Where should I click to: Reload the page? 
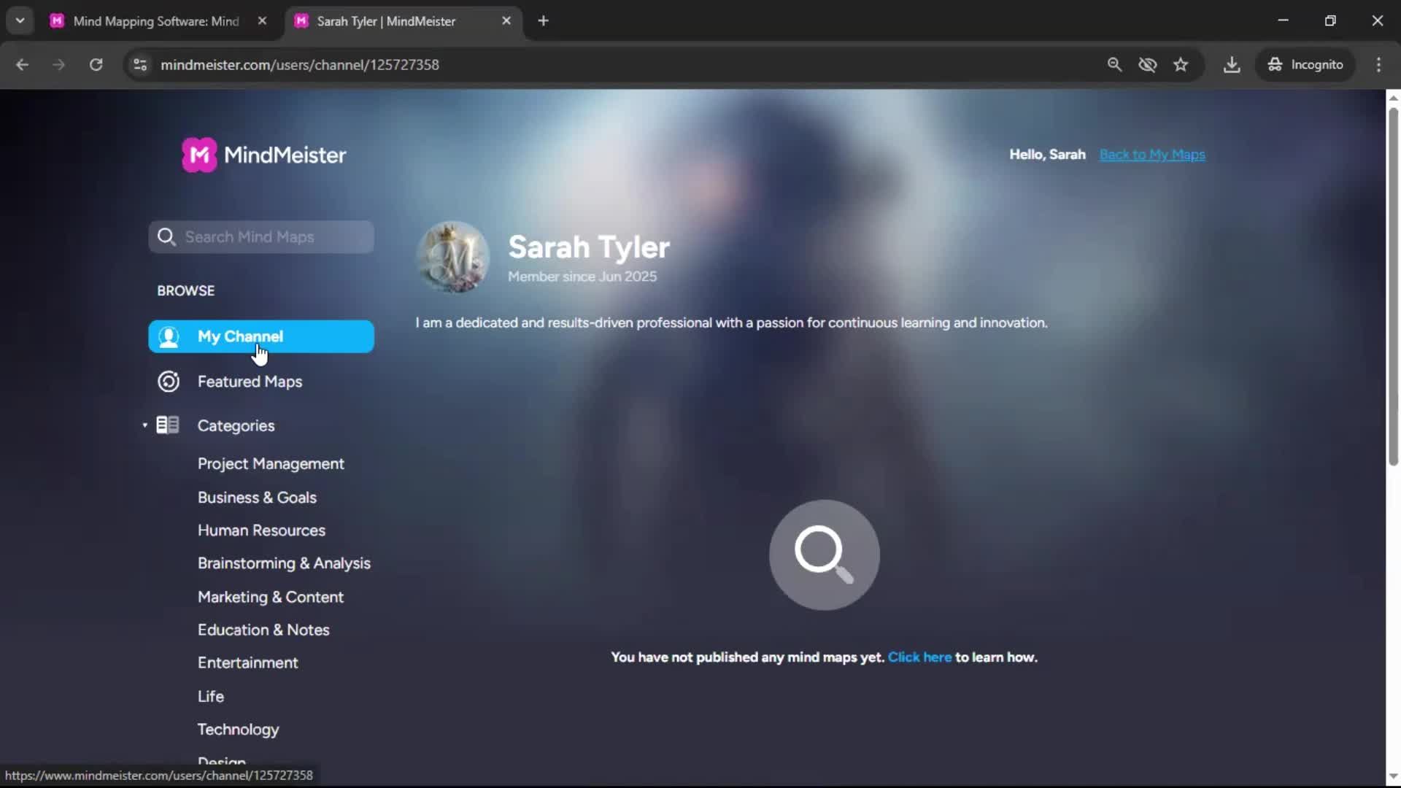coord(96,65)
